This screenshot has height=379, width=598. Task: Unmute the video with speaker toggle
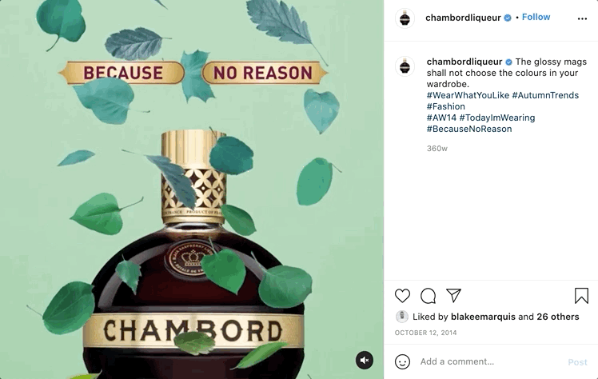click(365, 360)
